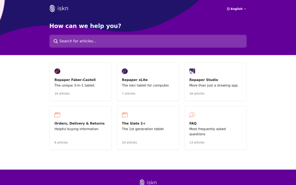This screenshot has height=185, width=296.
Task: Open The Slate 2+ title link
Action: pos(134,123)
